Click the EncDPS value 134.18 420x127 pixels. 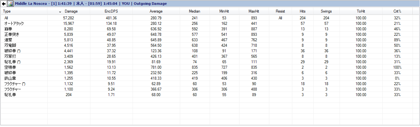tap(111, 24)
